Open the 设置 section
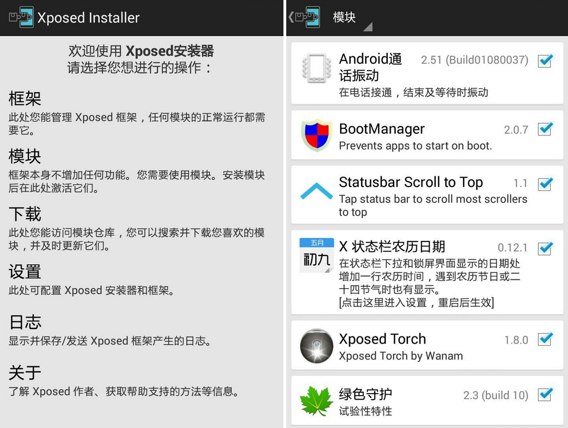Screen dimensions: 568x428 pos(137,280)
